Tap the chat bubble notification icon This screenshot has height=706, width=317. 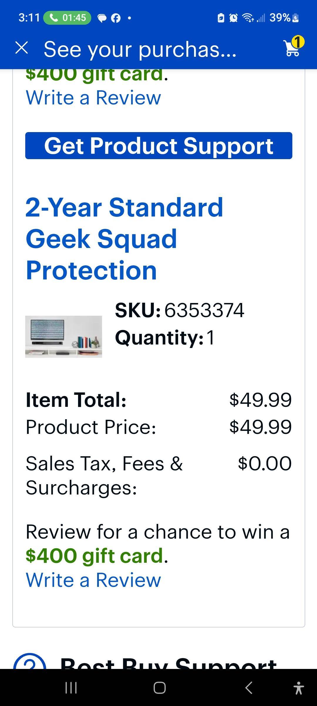point(102,18)
